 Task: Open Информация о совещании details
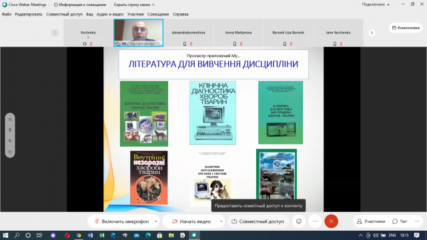(x=80, y=5)
